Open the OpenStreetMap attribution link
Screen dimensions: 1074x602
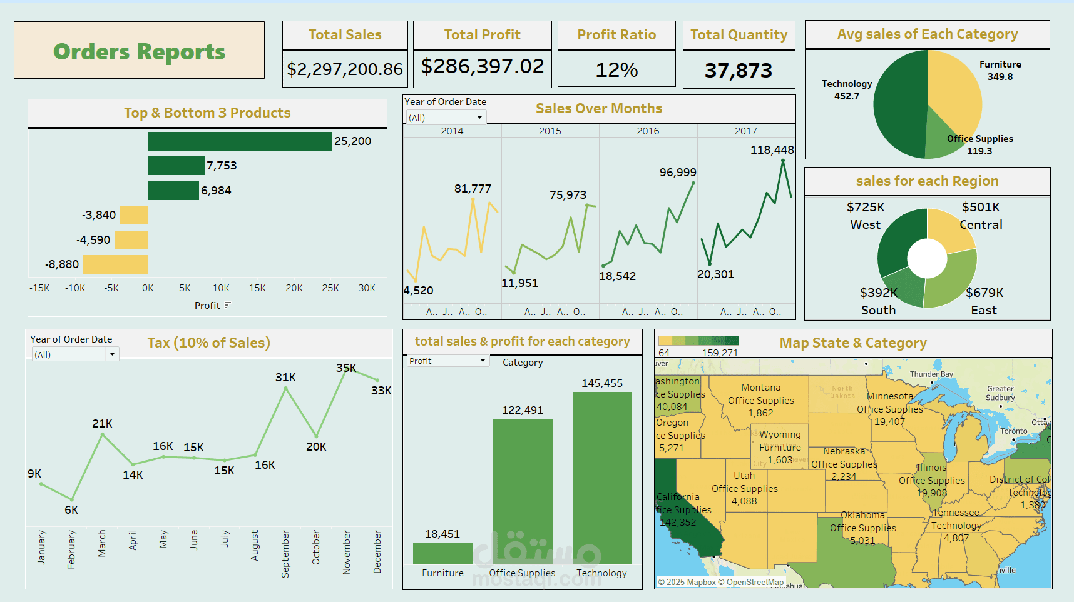[x=750, y=582]
